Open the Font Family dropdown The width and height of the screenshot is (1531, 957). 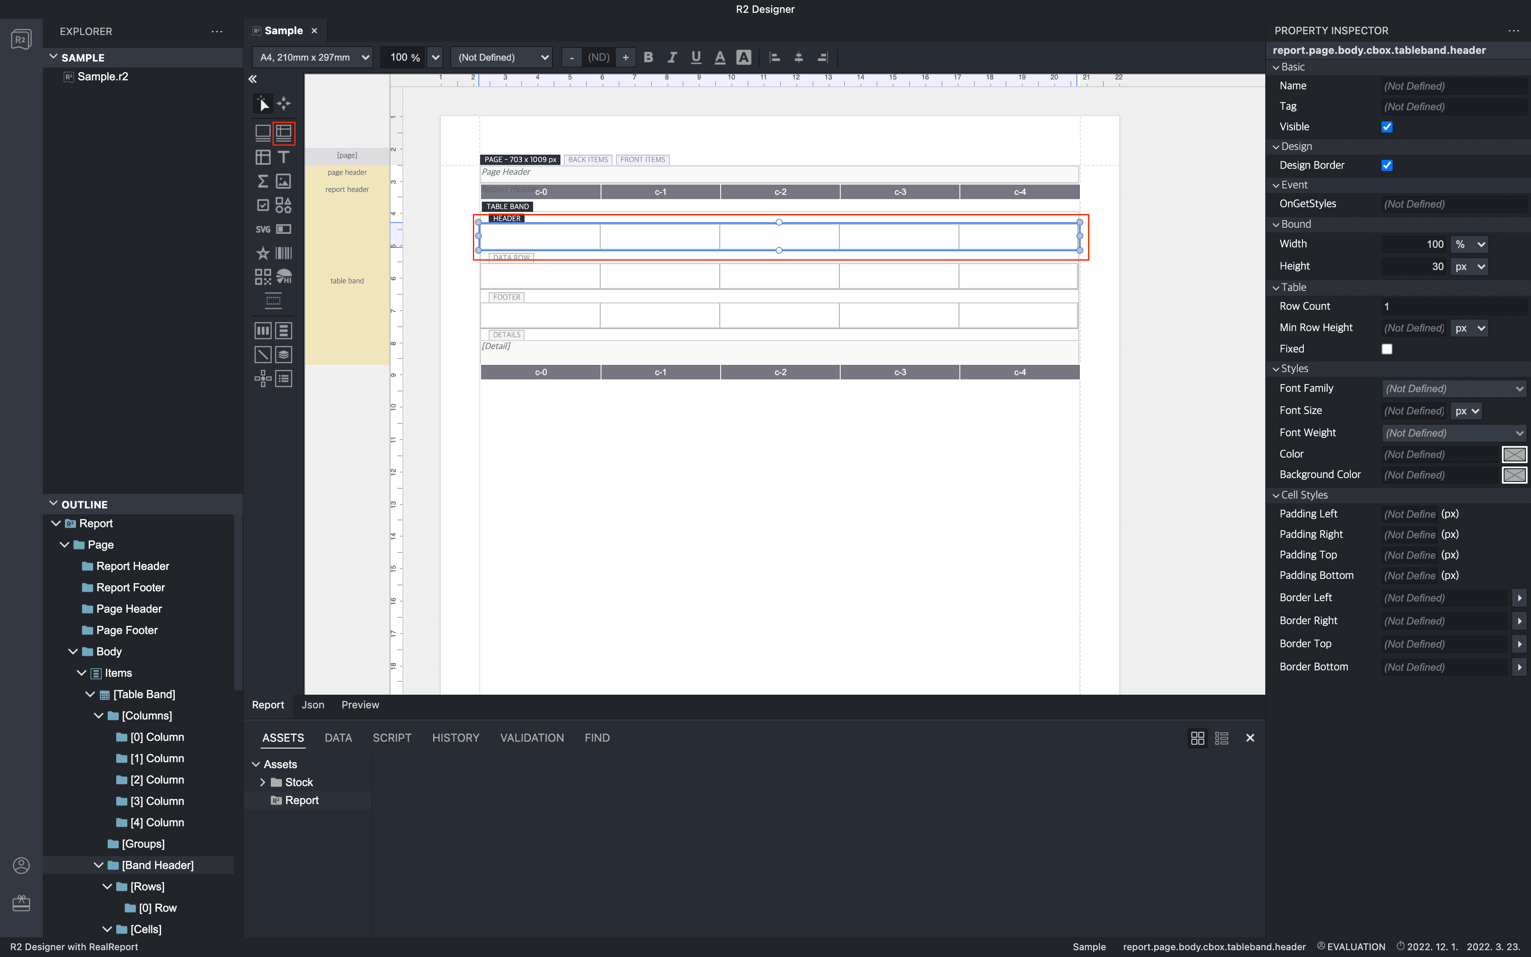[x=1454, y=389]
